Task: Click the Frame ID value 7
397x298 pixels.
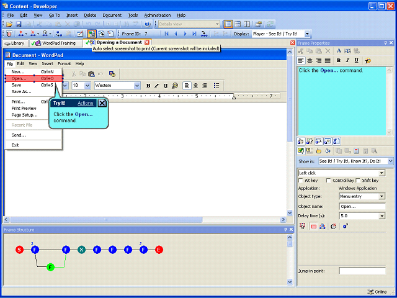Action: (146, 34)
